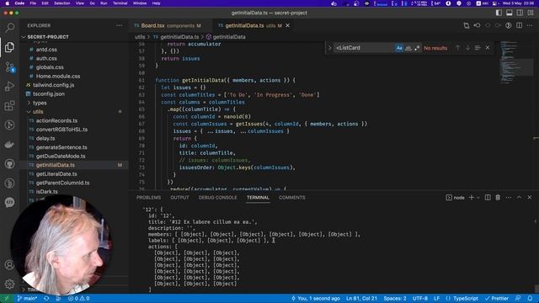Switch to Debug Console tab

(x=217, y=198)
